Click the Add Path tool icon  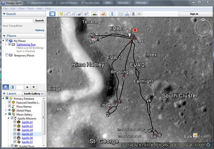pyautogui.click(x=74, y=14)
